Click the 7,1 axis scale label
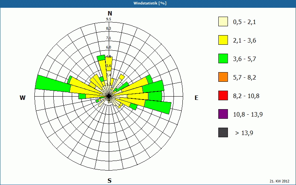Image resolution: width=296 pixels, height=185 pixels. (108, 38)
